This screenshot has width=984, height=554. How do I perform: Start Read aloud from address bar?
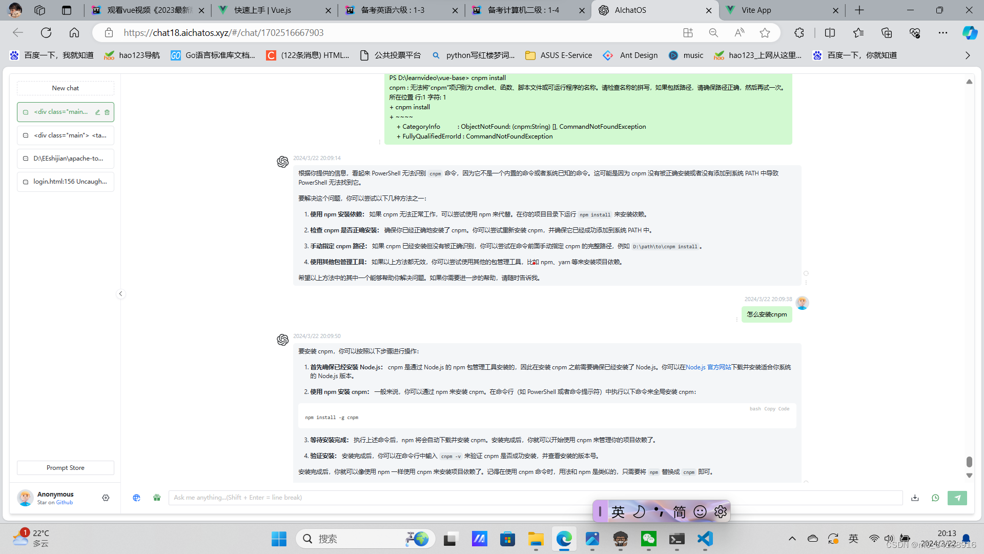tap(739, 33)
